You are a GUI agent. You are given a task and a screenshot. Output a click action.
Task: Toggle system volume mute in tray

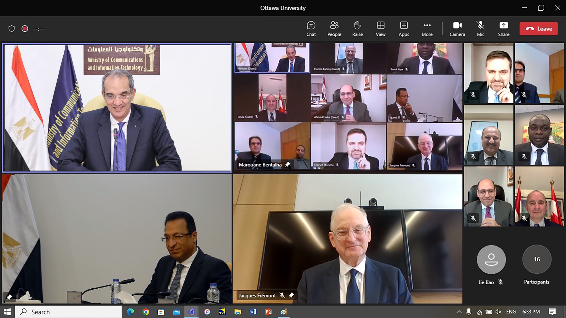[498, 312]
